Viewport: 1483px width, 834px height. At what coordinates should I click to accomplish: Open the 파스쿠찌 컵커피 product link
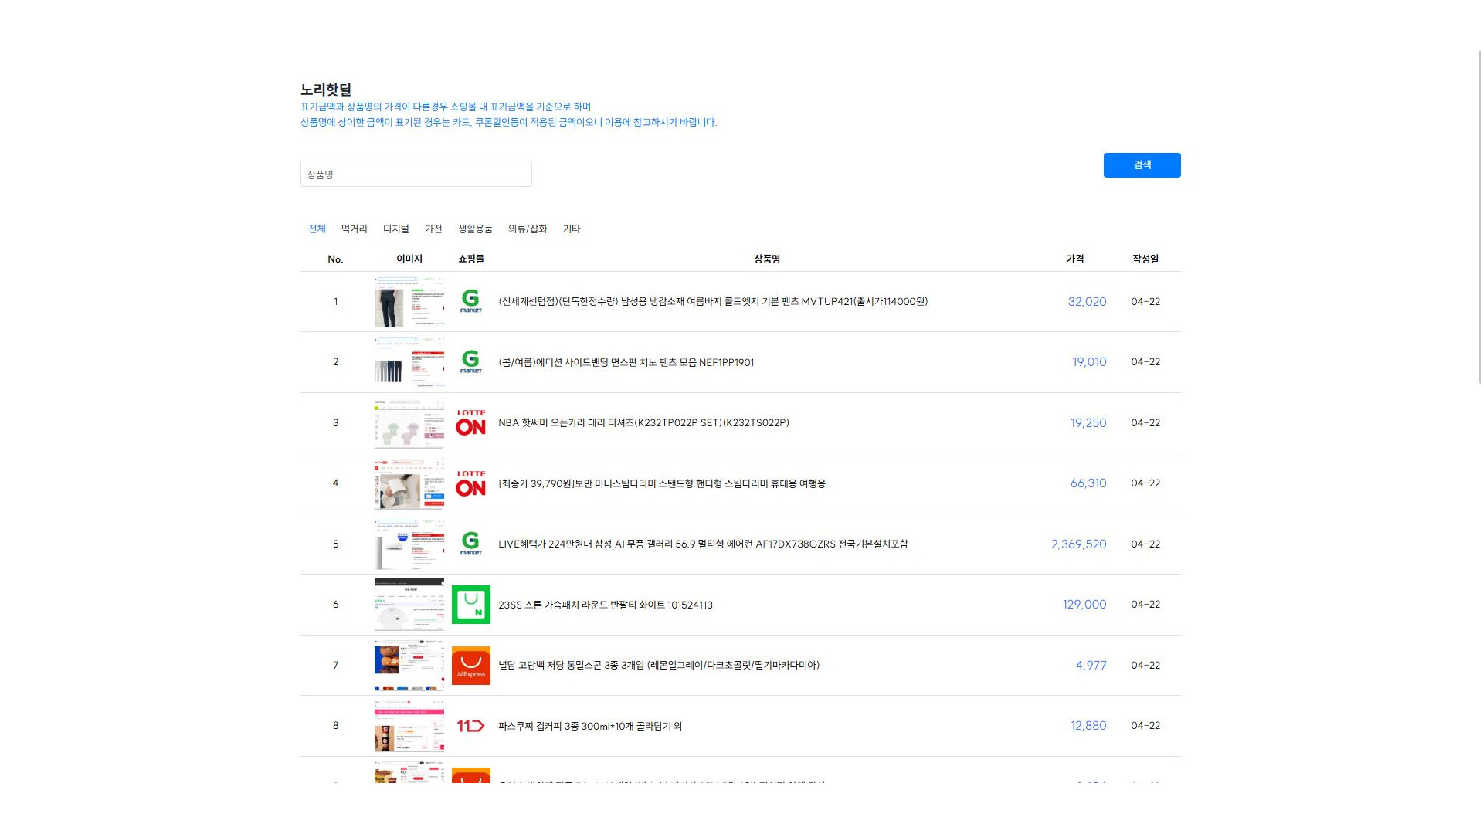coord(589,726)
